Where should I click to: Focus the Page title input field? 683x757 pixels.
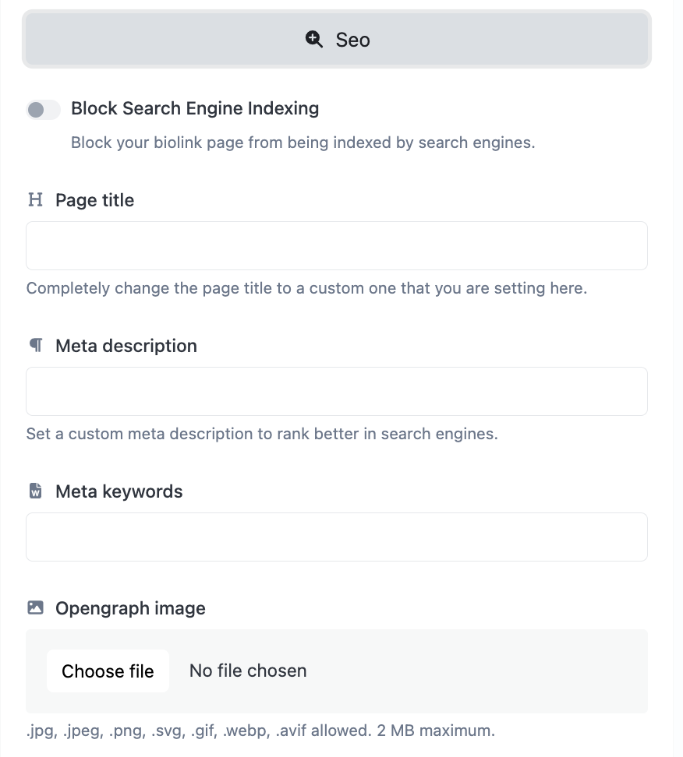[x=337, y=246]
